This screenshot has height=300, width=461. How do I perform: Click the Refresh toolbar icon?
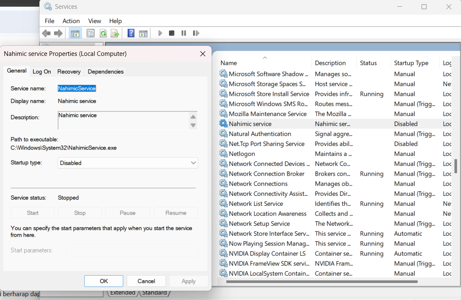(103, 33)
